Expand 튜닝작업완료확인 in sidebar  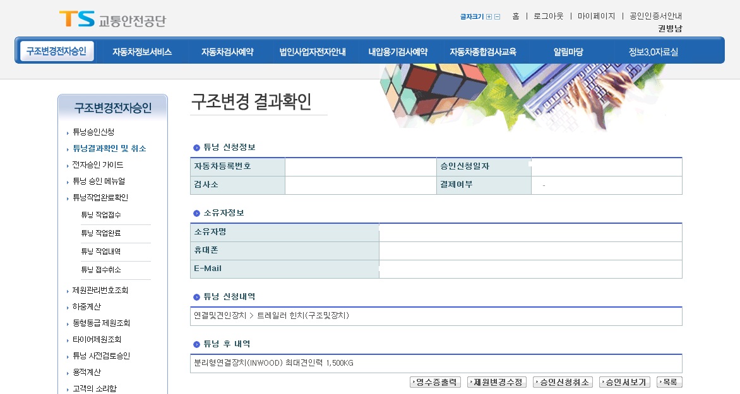pos(100,198)
